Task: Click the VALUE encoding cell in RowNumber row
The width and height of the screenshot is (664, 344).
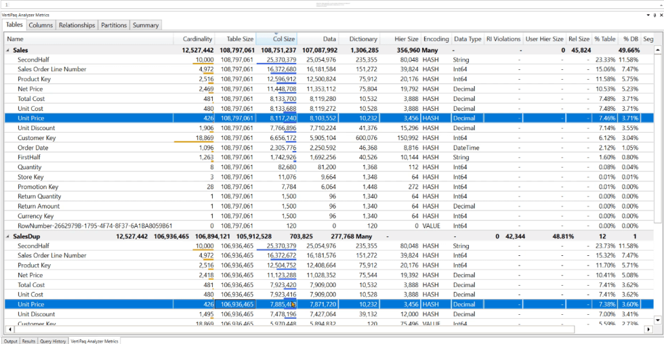Action: [x=431, y=226]
